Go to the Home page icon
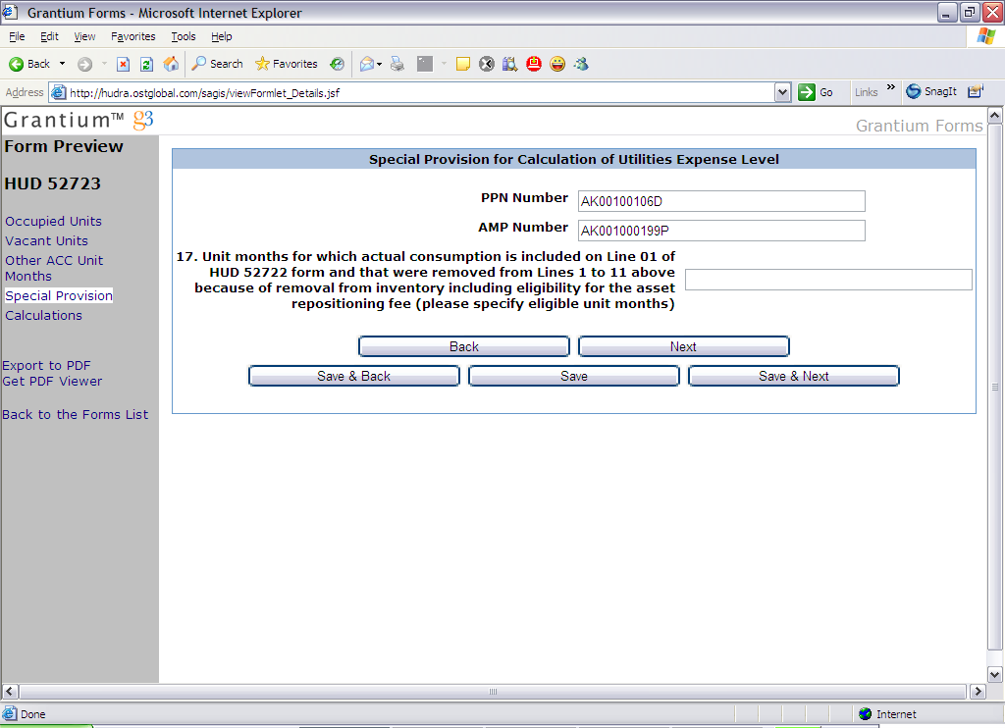The height and width of the screenshot is (728, 1005). 171,64
